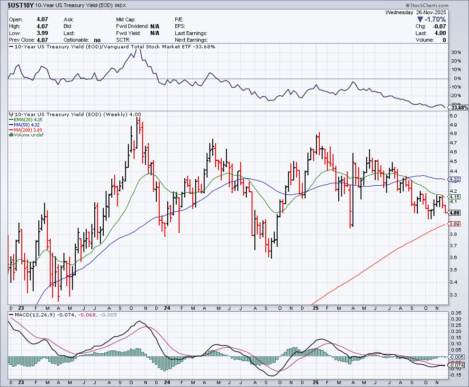Click the '24' year marker below the price chart

point(167,306)
